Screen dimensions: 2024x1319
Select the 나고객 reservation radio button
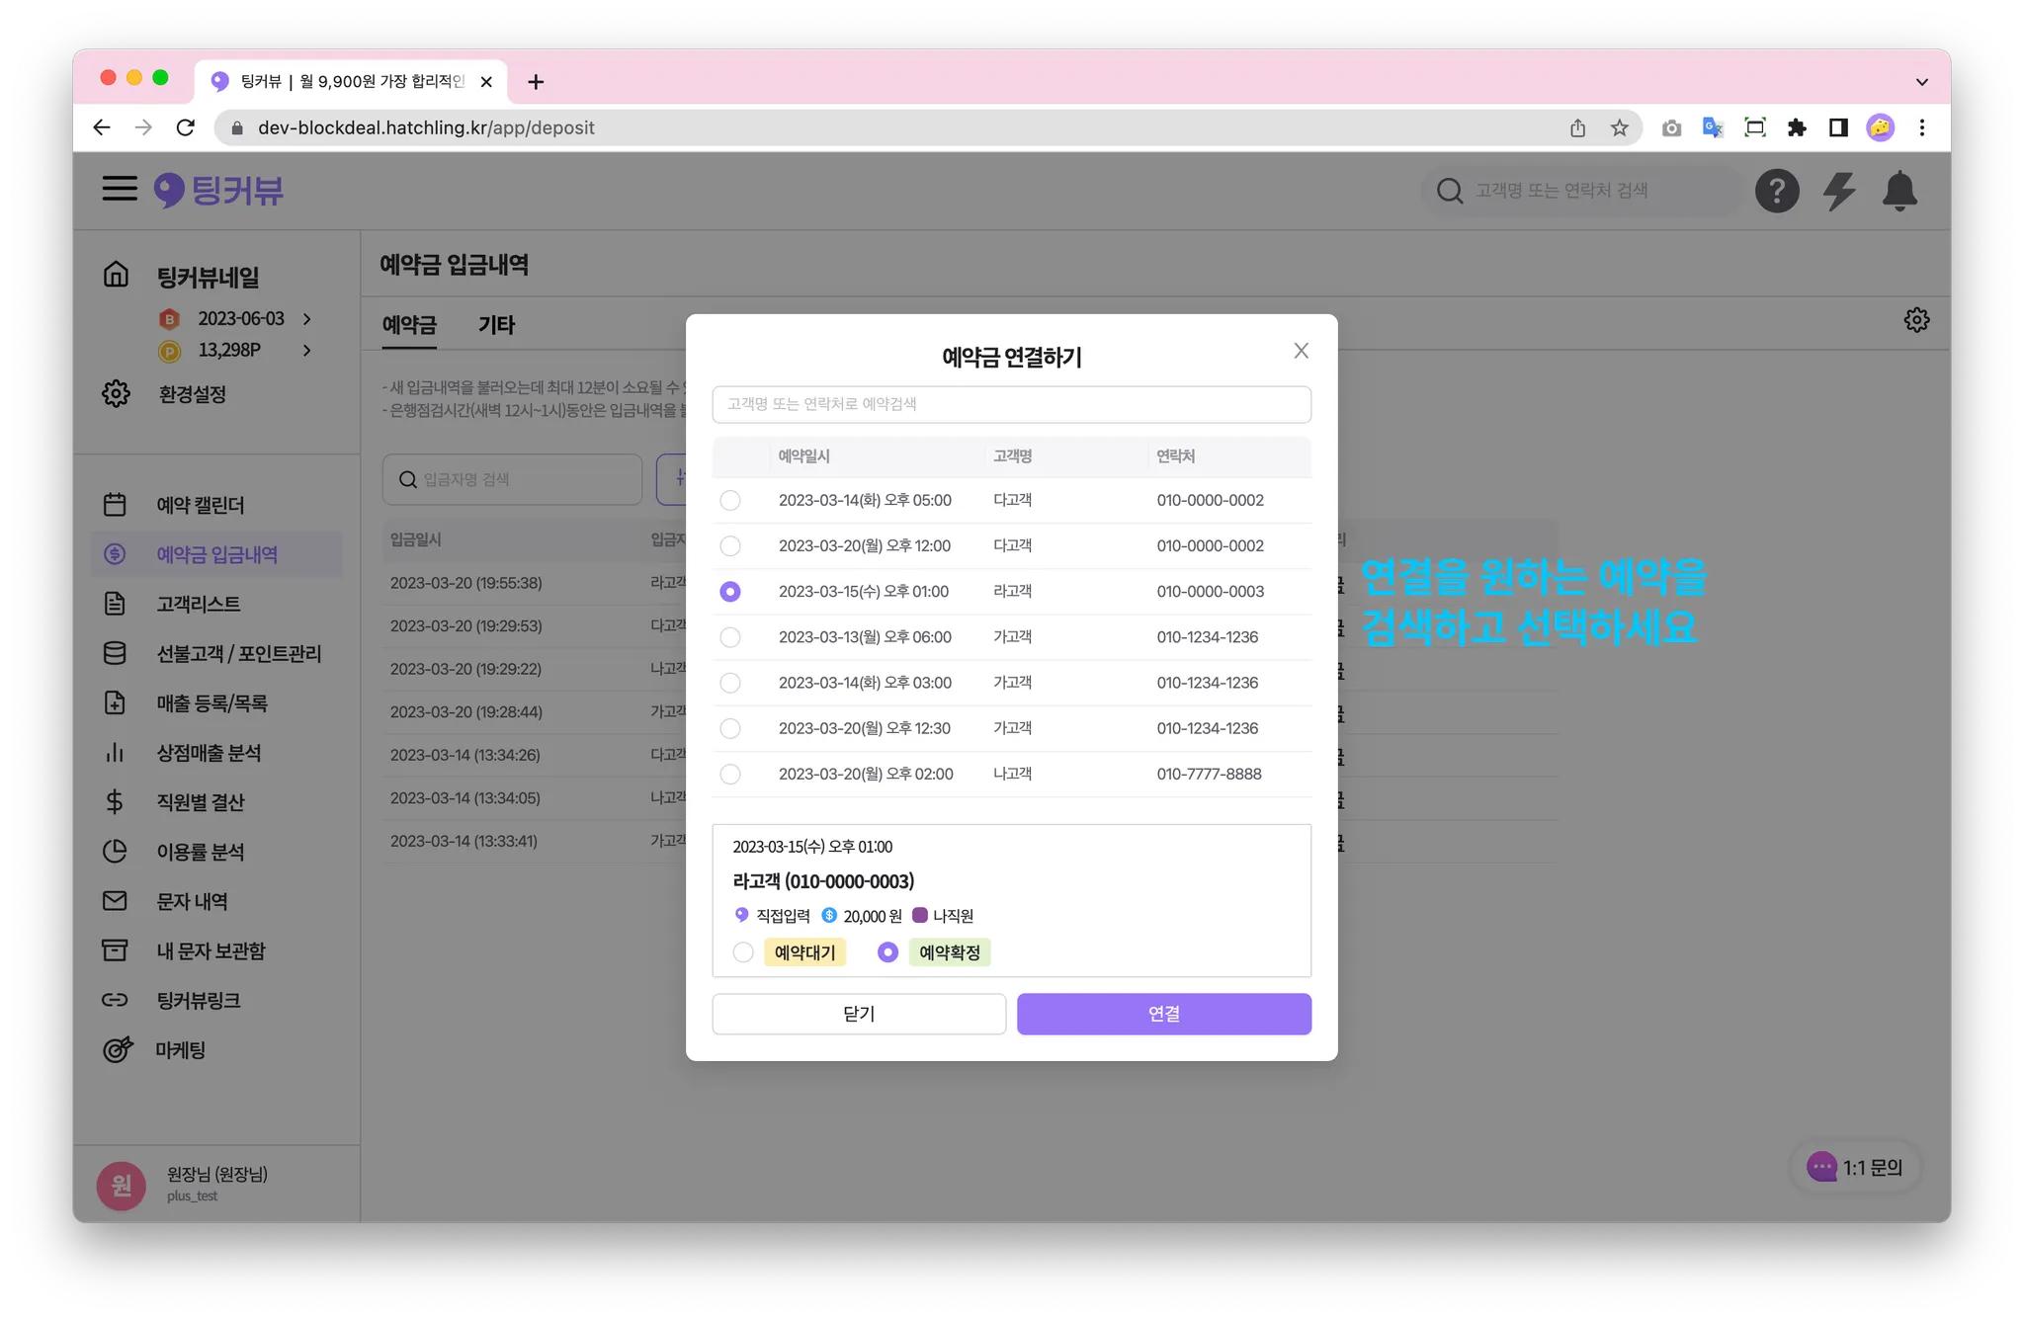point(730,775)
